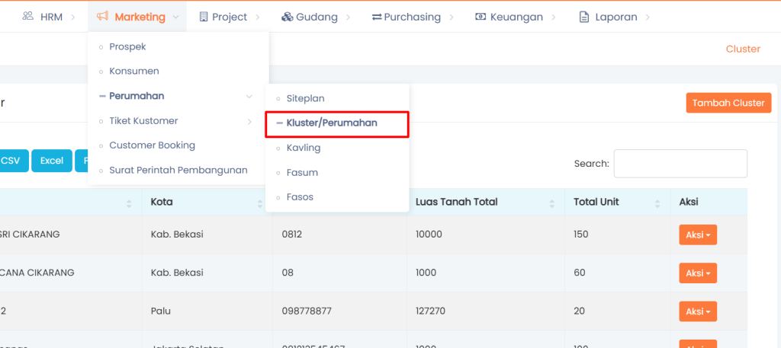Expand the Perumahan submenu chevron

coord(249,96)
